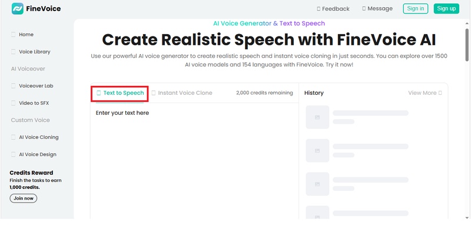Click AI Voice Generator & Text to Speech subtitle
Screen dimensions: 471x225
[x=269, y=24]
